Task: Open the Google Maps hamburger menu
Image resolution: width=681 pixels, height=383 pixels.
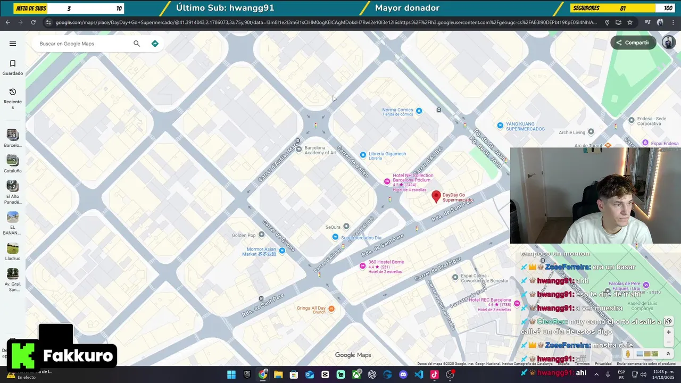Action: [x=13, y=44]
